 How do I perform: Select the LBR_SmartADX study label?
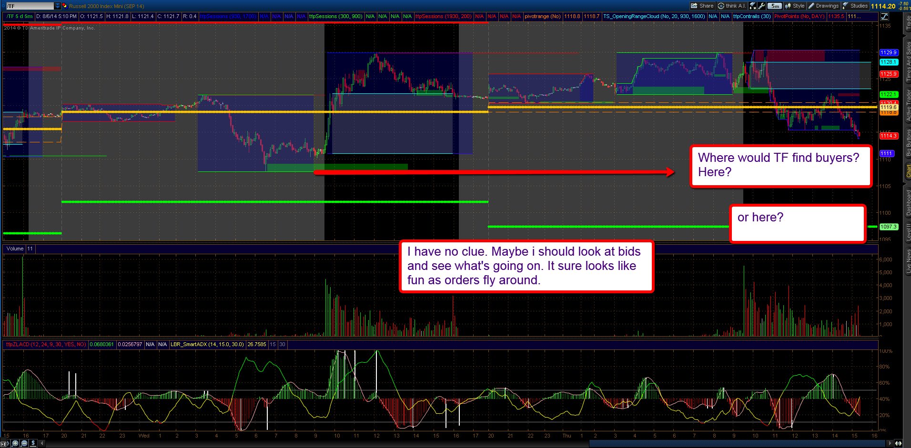click(x=207, y=344)
